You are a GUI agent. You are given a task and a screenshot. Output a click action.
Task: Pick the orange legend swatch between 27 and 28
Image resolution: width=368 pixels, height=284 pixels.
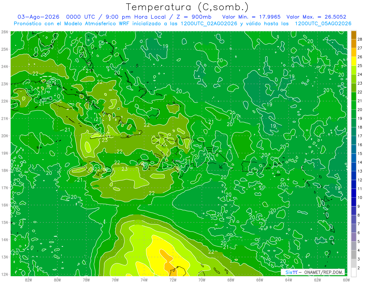tap(354, 44)
